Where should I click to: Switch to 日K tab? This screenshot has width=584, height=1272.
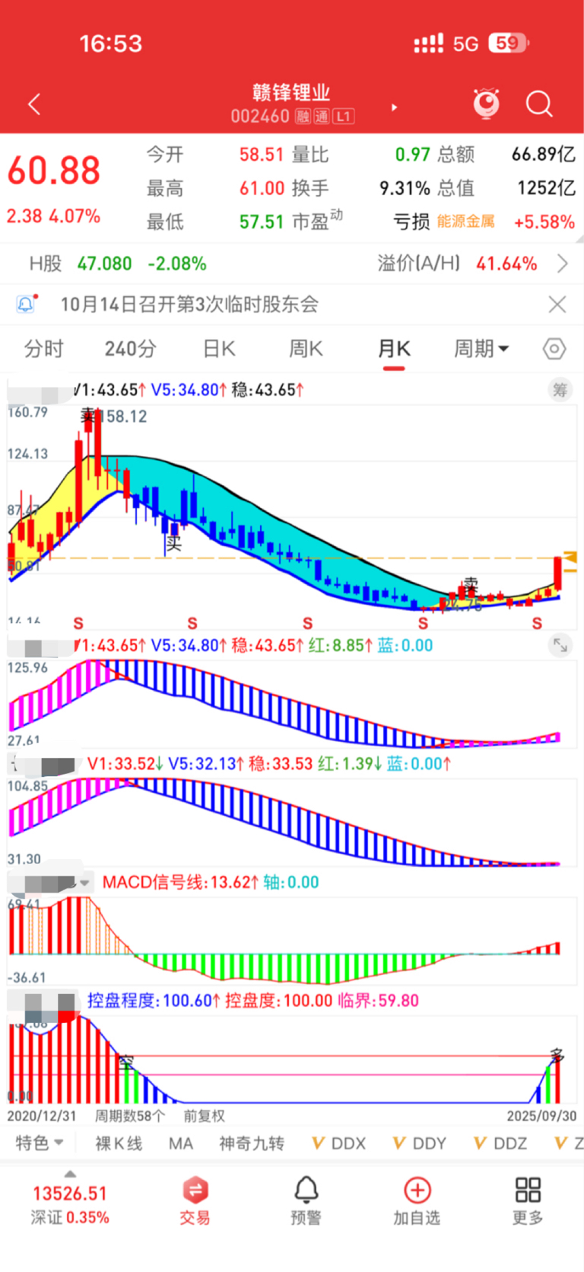[x=219, y=349]
